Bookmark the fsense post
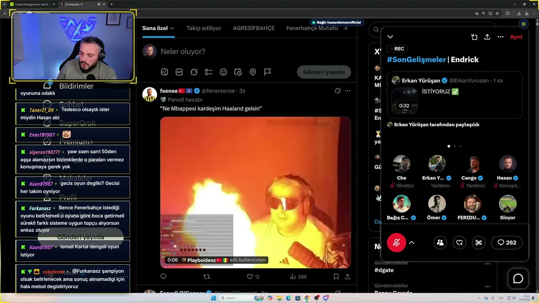Viewport: 539px width, 303px height. [x=336, y=276]
